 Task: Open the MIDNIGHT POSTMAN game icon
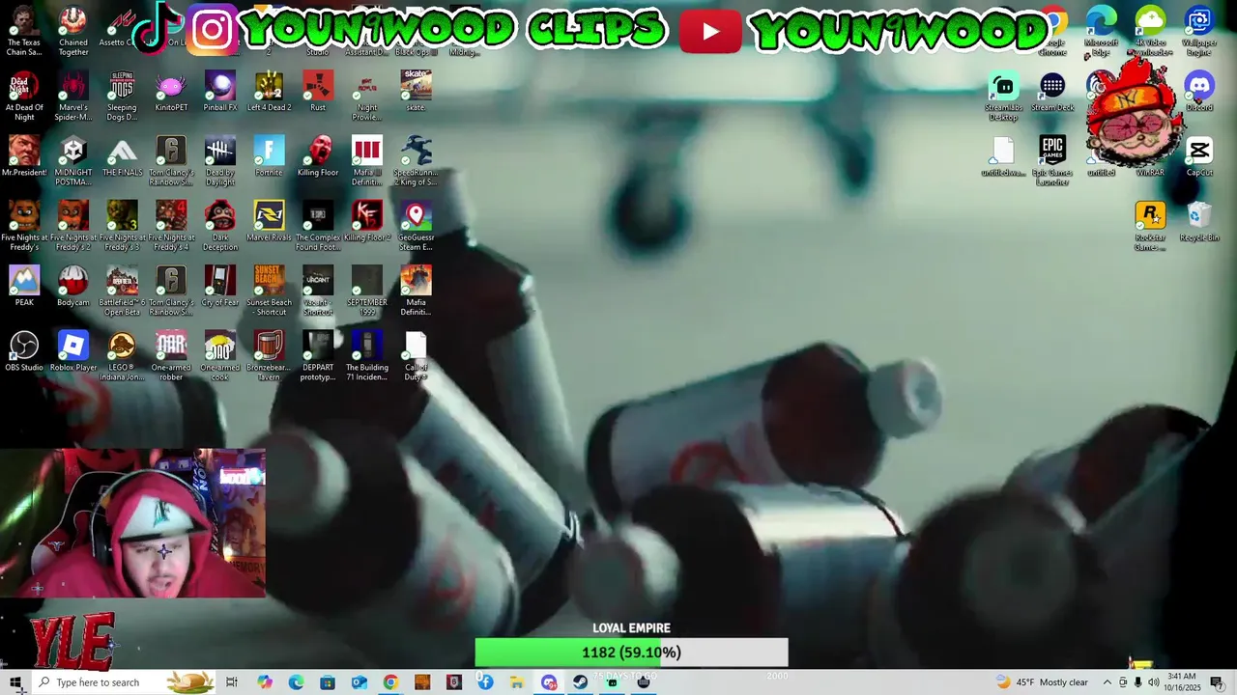73,161
